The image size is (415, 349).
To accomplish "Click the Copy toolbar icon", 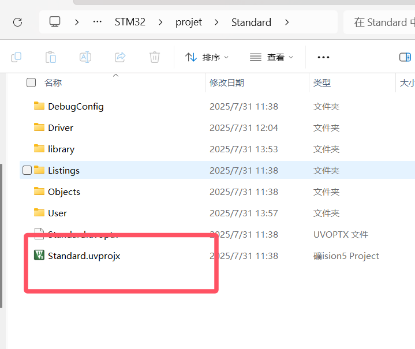I will click(16, 57).
